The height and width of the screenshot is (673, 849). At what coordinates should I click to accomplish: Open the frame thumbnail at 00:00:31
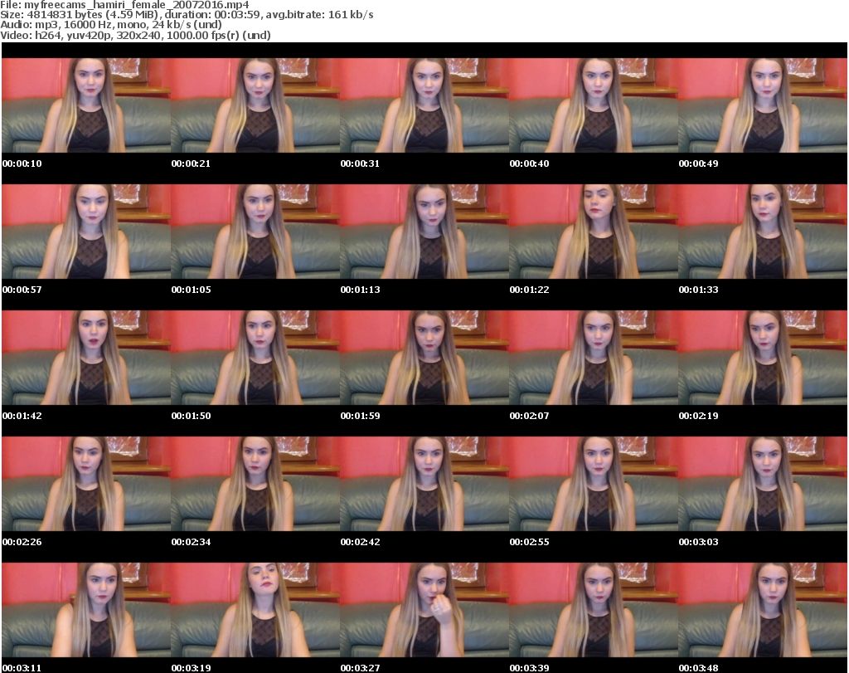[424, 105]
